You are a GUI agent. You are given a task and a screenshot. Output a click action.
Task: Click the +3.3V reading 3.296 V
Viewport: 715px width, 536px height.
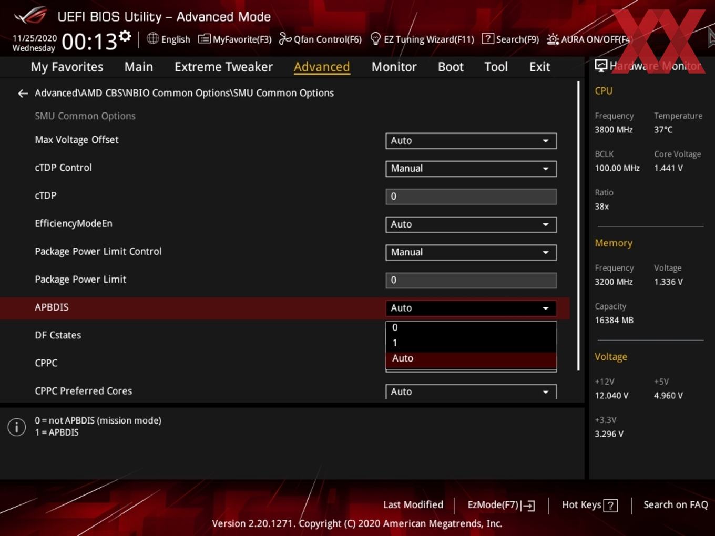click(609, 434)
